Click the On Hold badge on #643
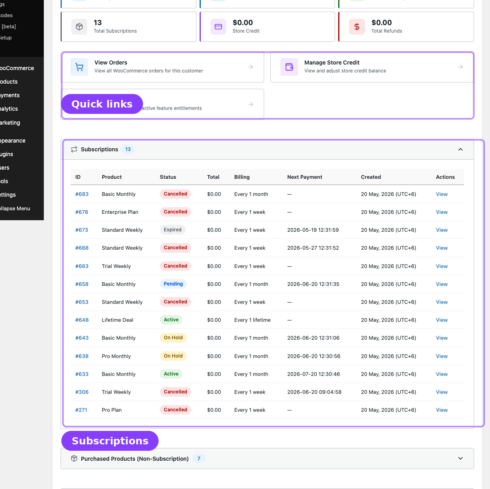The image size is (490, 489). pos(173,338)
